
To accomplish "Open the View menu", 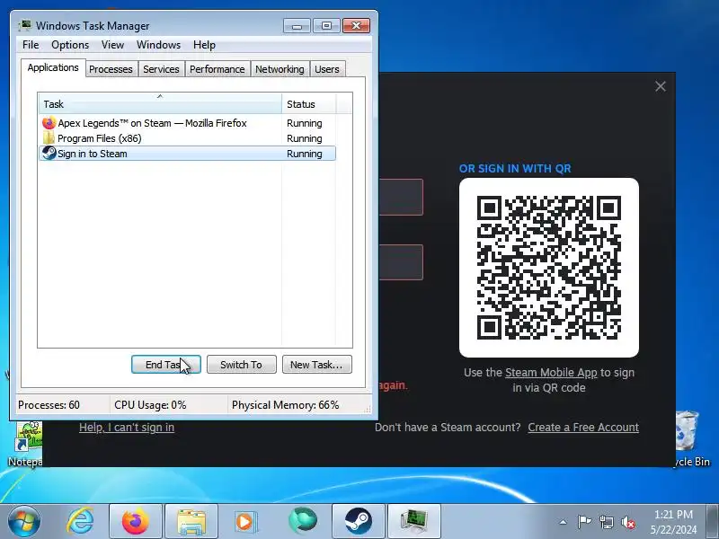I will (113, 45).
